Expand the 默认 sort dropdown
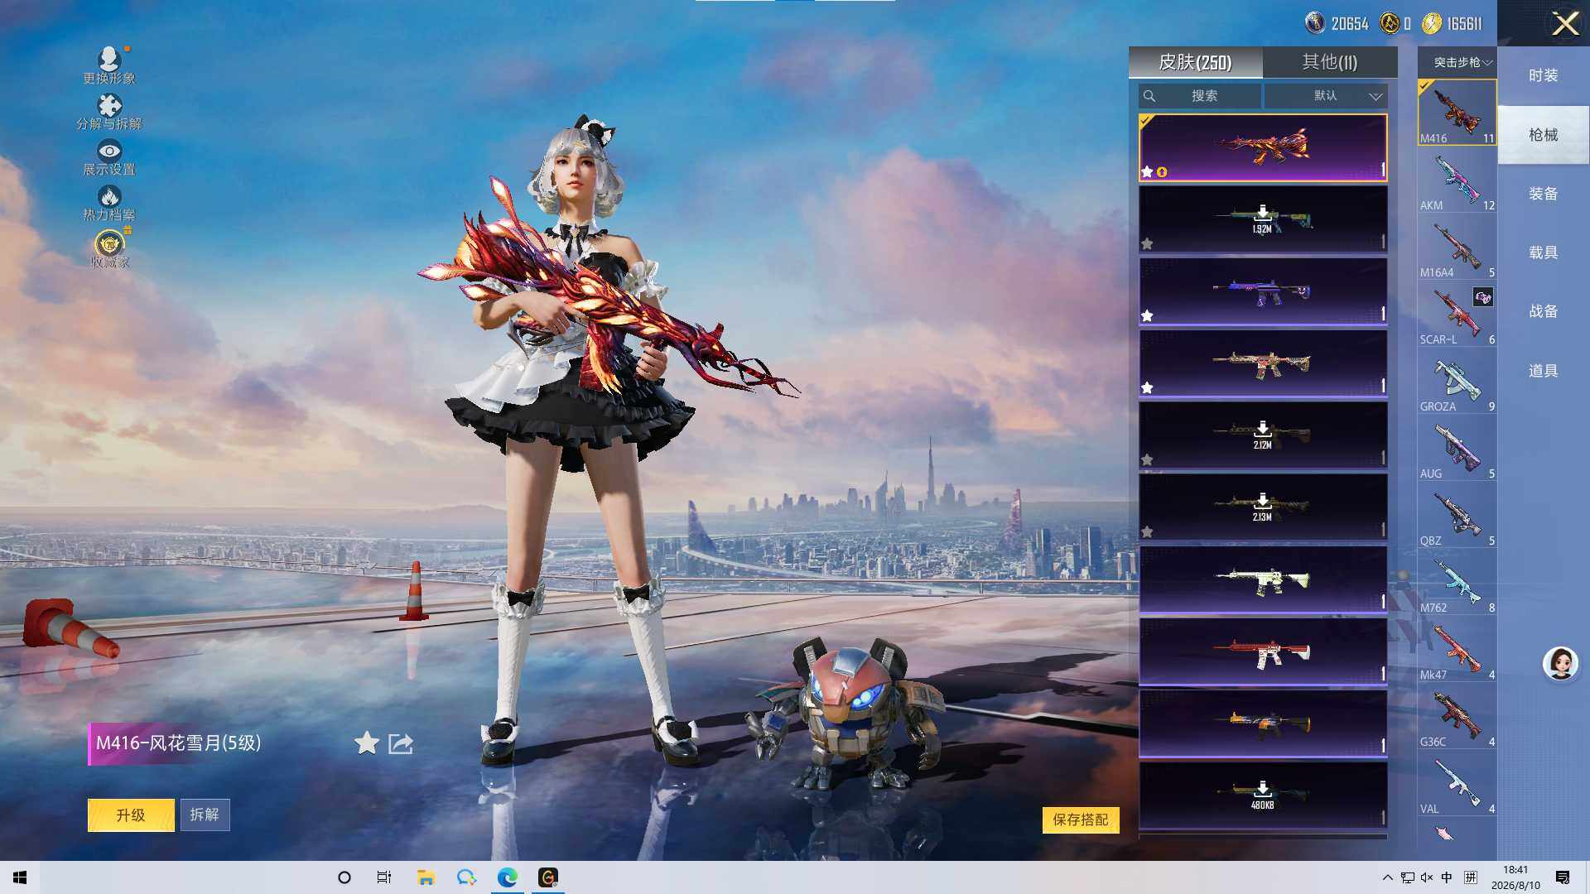1590x894 pixels. point(1326,96)
